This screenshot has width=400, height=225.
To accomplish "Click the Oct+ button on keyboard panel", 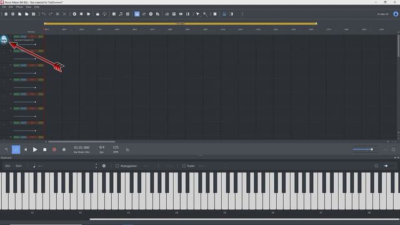I will coord(19,166).
